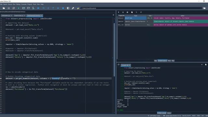Select the imputer variable row

pyautogui.click(x=163, y=21)
